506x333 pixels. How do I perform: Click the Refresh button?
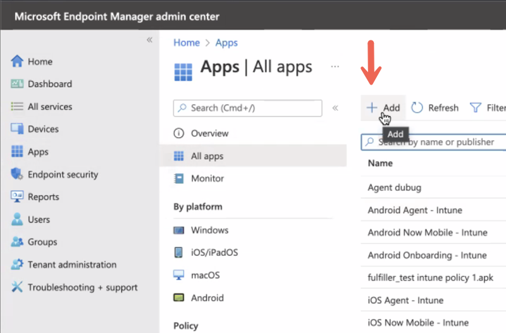(x=435, y=107)
